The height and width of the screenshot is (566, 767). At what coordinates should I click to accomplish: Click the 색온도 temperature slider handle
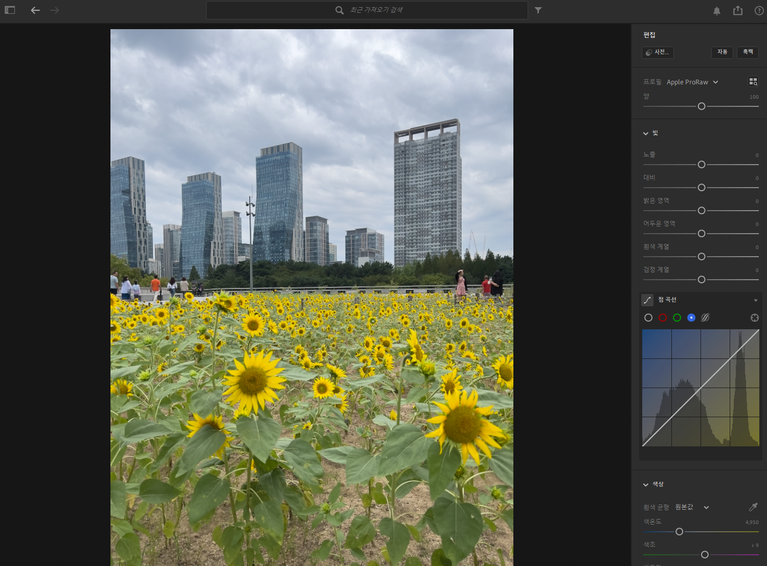point(679,532)
